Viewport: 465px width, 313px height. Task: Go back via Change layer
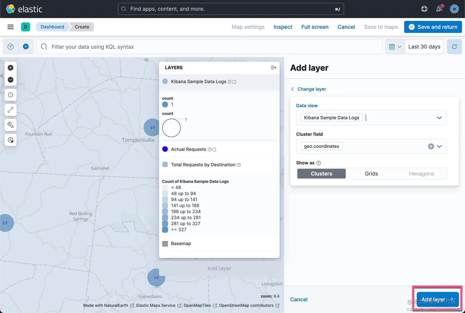[308, 89]
